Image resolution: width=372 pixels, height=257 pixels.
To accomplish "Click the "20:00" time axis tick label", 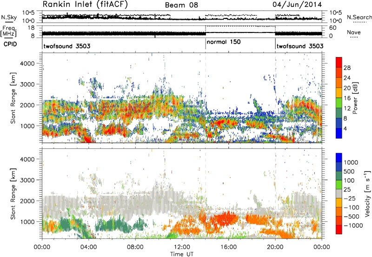I will click(275, 247).
